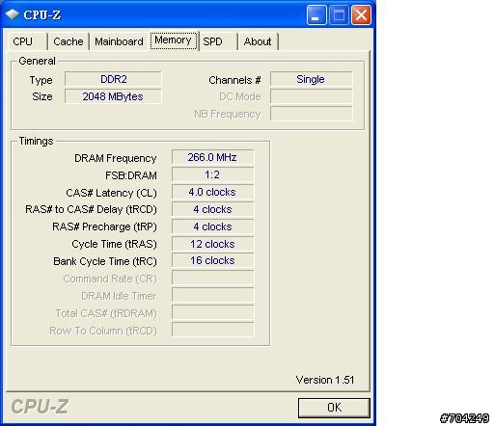Image resolution: width=494 pixels, height=426 pixels.
Task: Click the Bank Cycle Time (tRC) label
Action: pyautogui.click(x=105, y=261)
